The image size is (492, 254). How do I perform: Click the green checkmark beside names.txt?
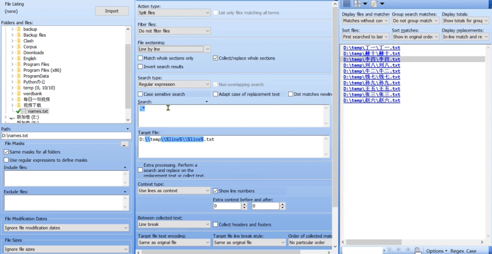[x=18, y=111]
